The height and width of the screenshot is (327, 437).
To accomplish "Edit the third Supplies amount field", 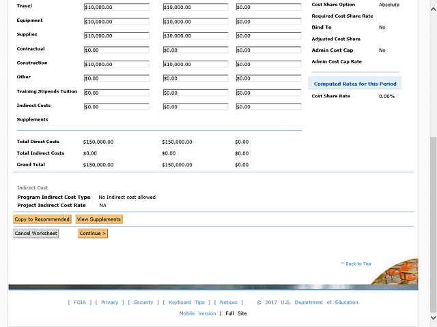I will click(x=268, y=36).
